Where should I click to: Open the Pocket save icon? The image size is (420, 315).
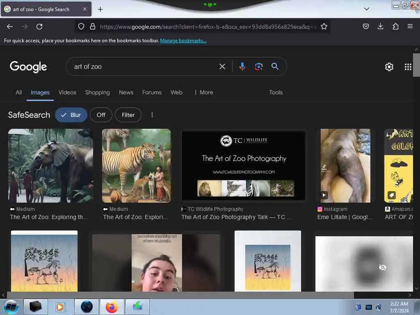[x=365, y=26]
